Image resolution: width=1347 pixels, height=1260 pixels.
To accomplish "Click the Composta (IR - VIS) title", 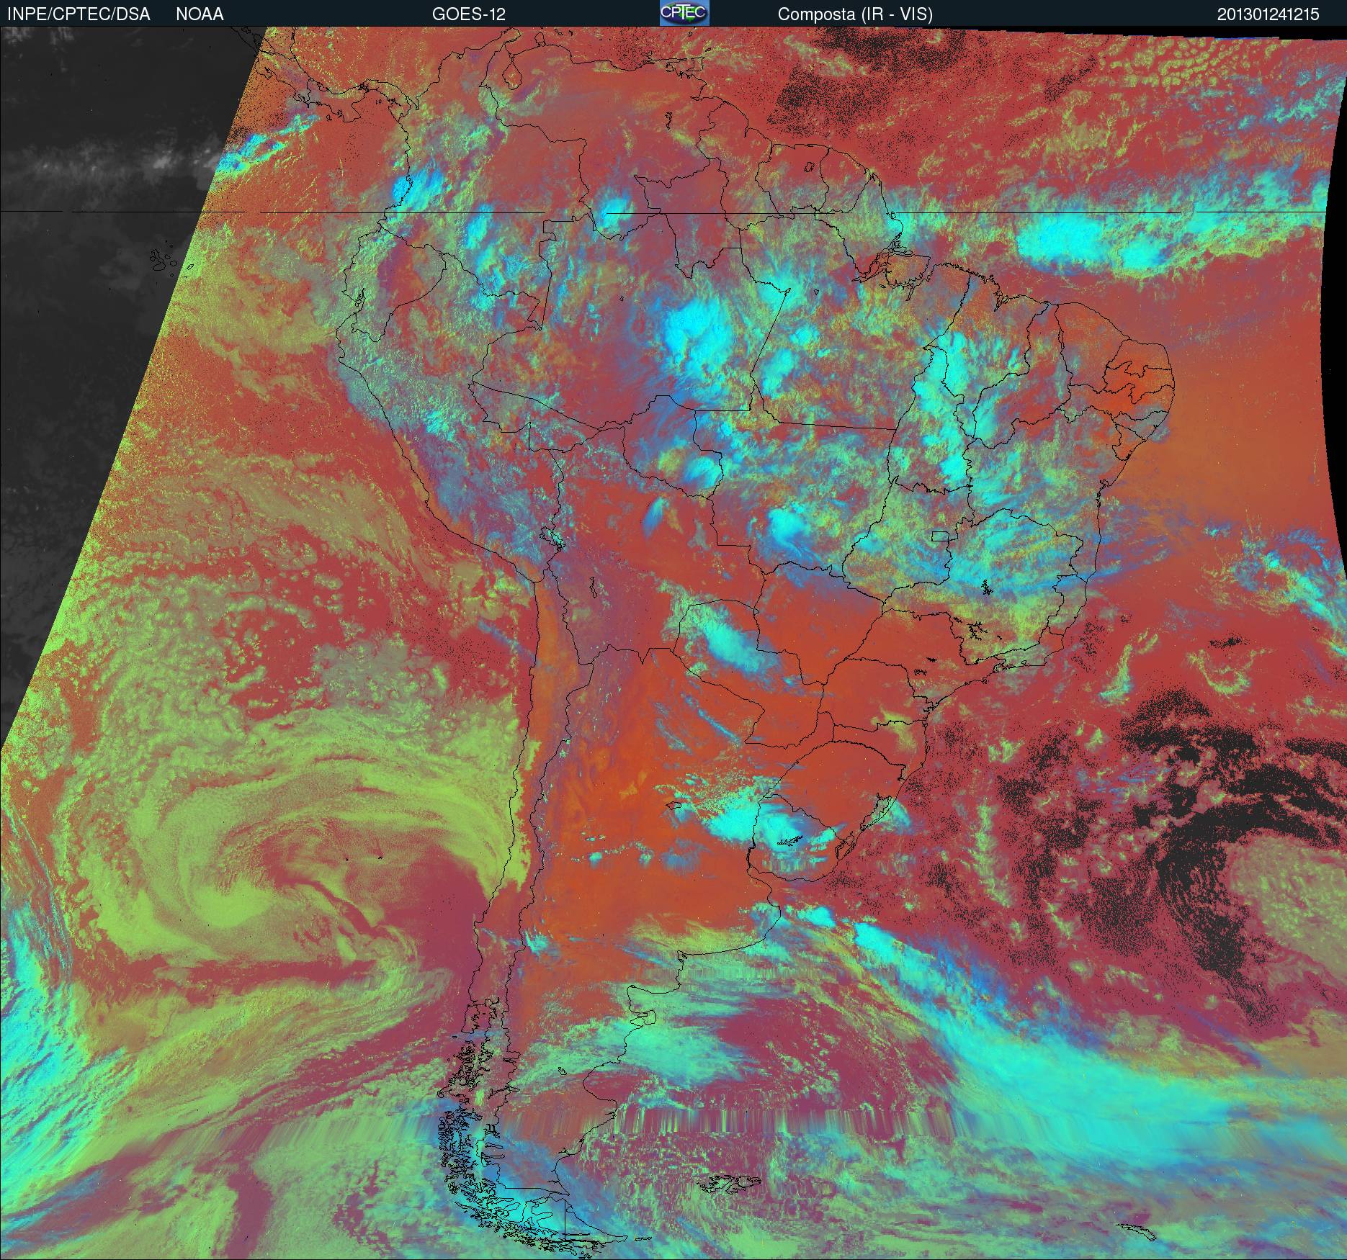I will point(855,14).
